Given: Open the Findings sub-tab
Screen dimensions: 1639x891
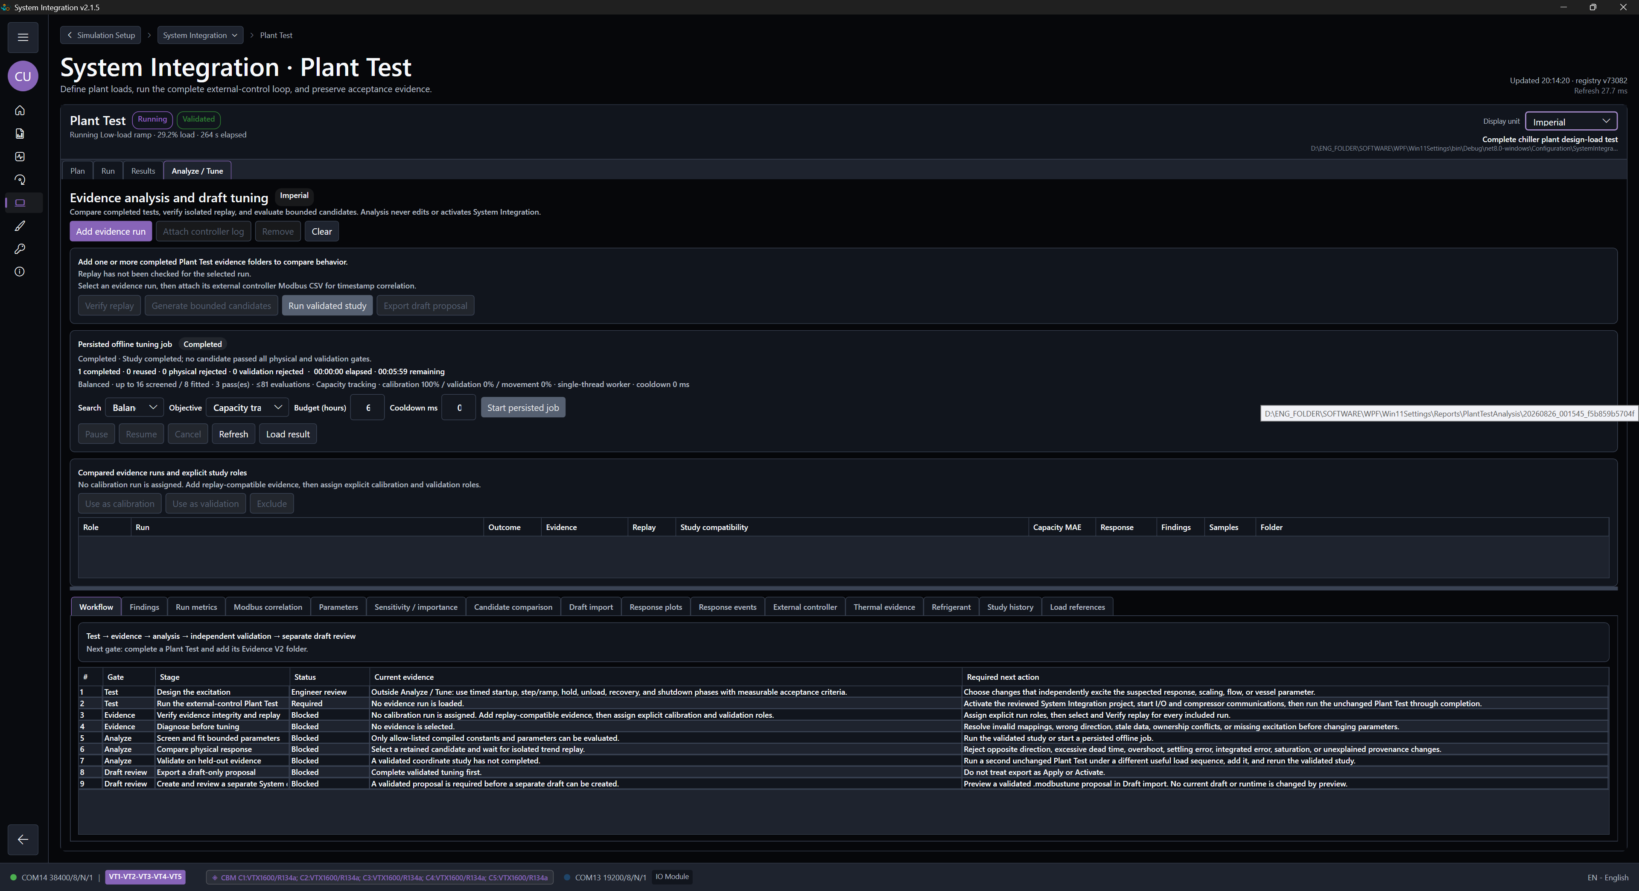Looking at the screenshot, I should click(x=144, y=607).
